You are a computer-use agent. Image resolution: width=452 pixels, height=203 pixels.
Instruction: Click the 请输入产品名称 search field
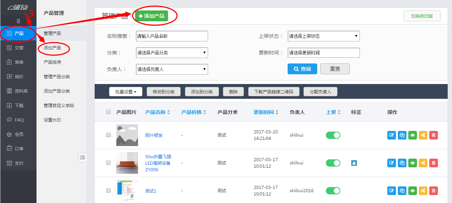point(172,36)
